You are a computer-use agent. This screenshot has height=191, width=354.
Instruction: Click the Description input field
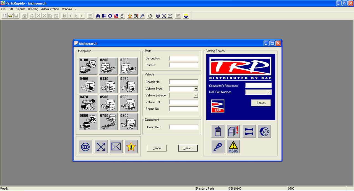pyautogui.click(x=184, y=59)
